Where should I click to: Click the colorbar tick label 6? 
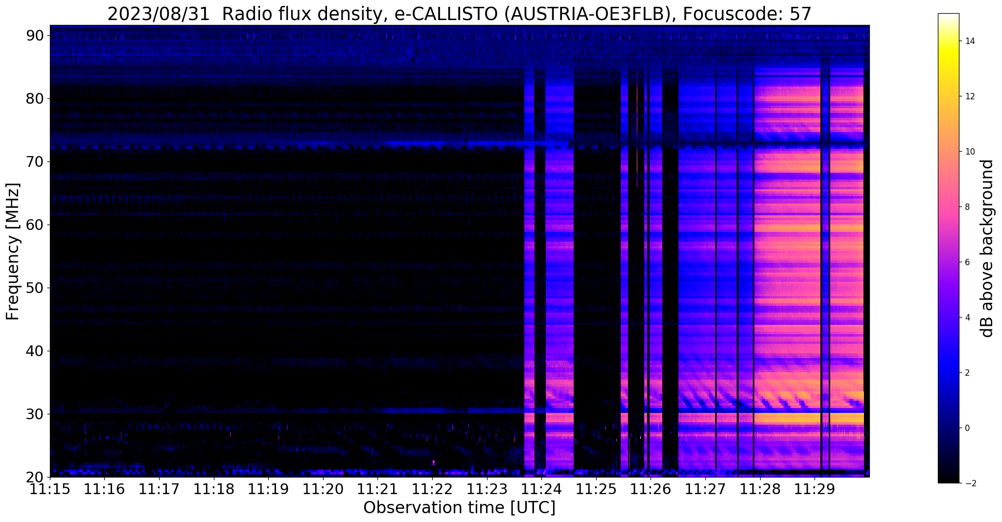tap(967, 262)
